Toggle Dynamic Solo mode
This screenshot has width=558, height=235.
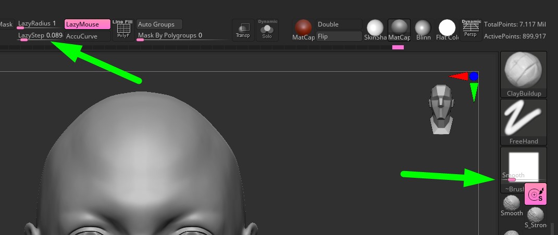point(267,30)
